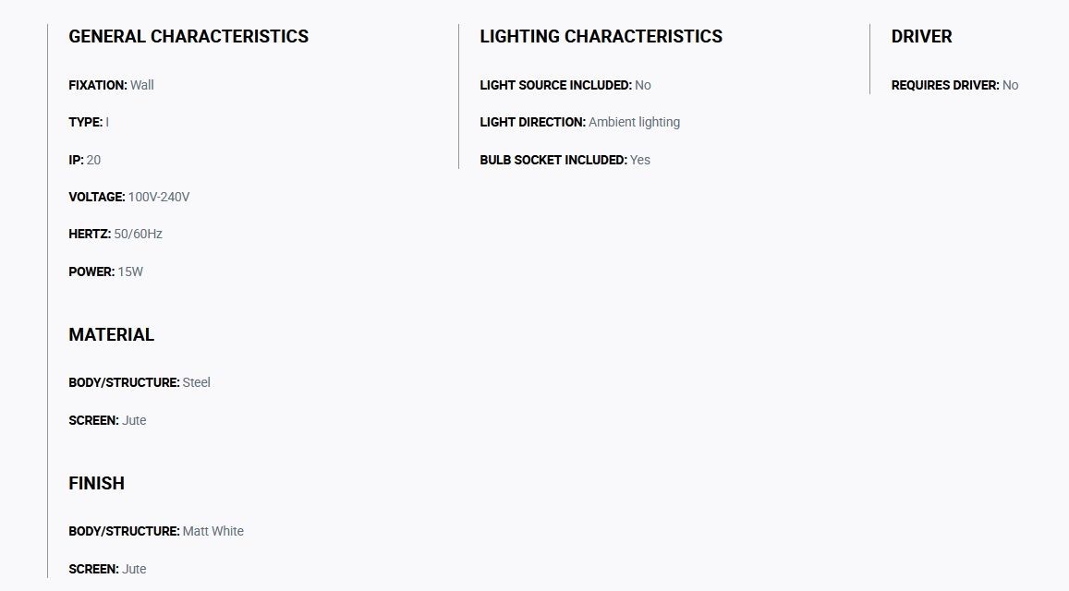Click the Requires Driver: No specification
Image resolution: width=1069 pixels, height=591 pixels.
coord(954,85)
